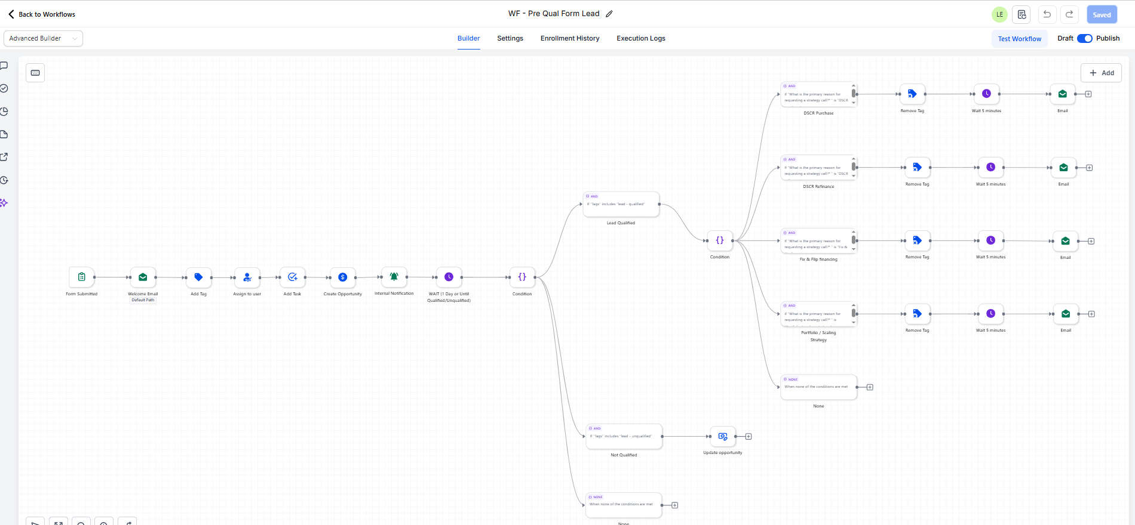This screenshot has width=1135, height=525.
Task: Select the Add Task node
Action: [x=292, y=277]
